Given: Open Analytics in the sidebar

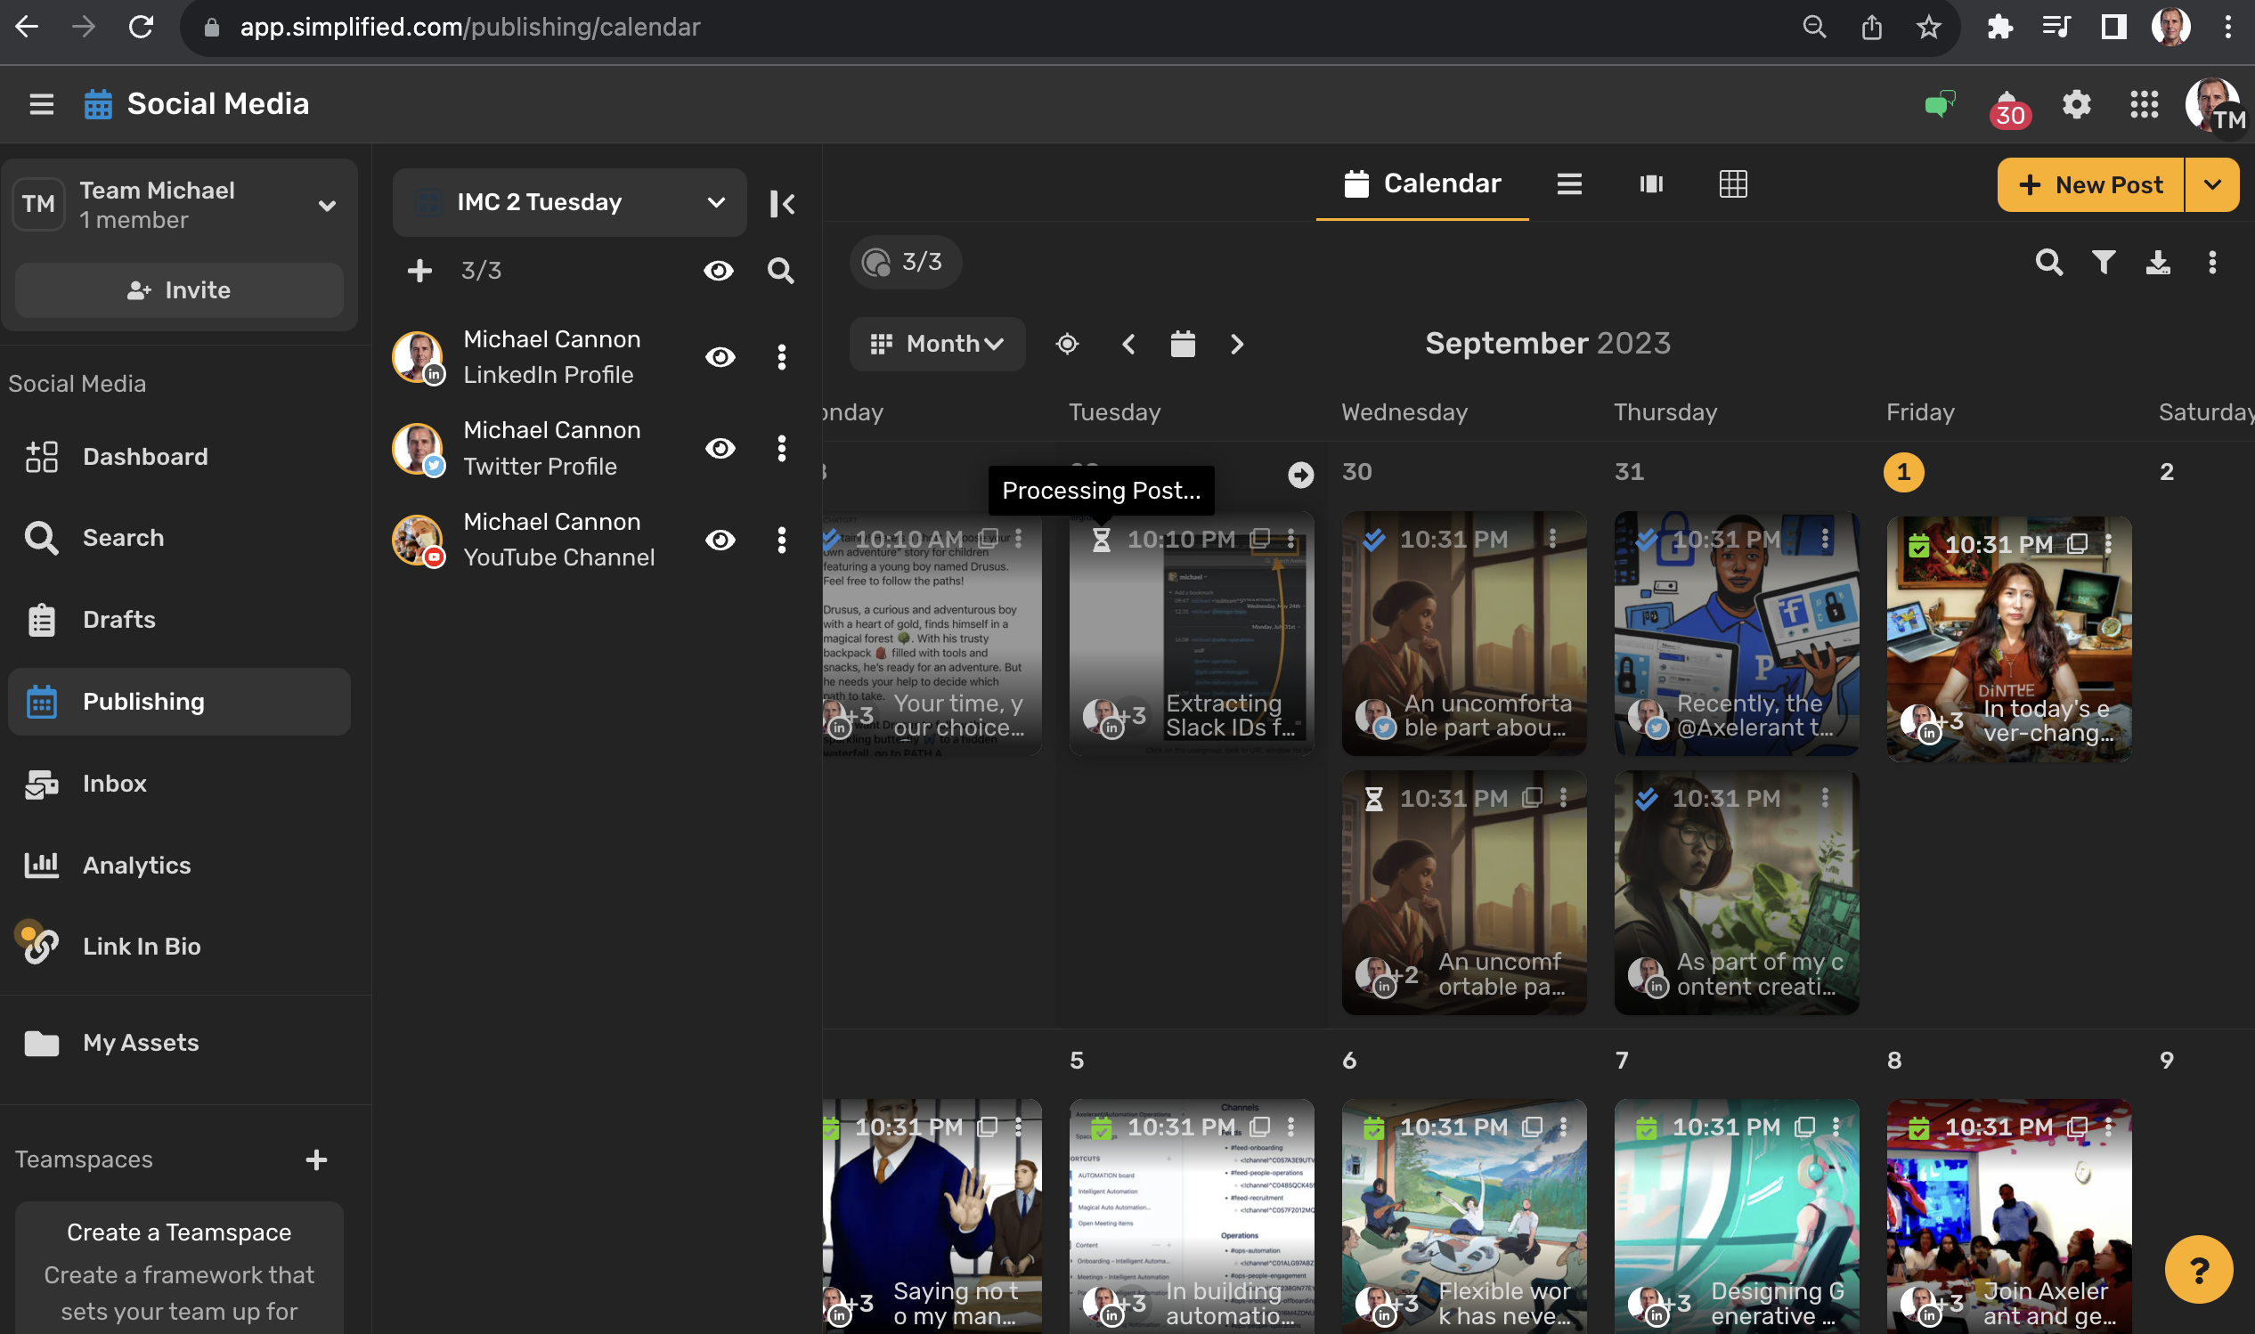Looking at the screenshot, I should [136, 865].
